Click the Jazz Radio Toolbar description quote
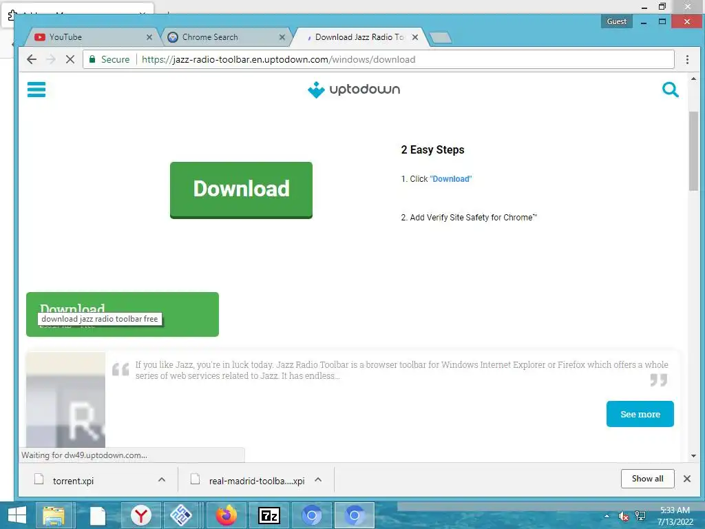Screen dimensions: 705x529 pyautogui.click(x=401, y=370)
